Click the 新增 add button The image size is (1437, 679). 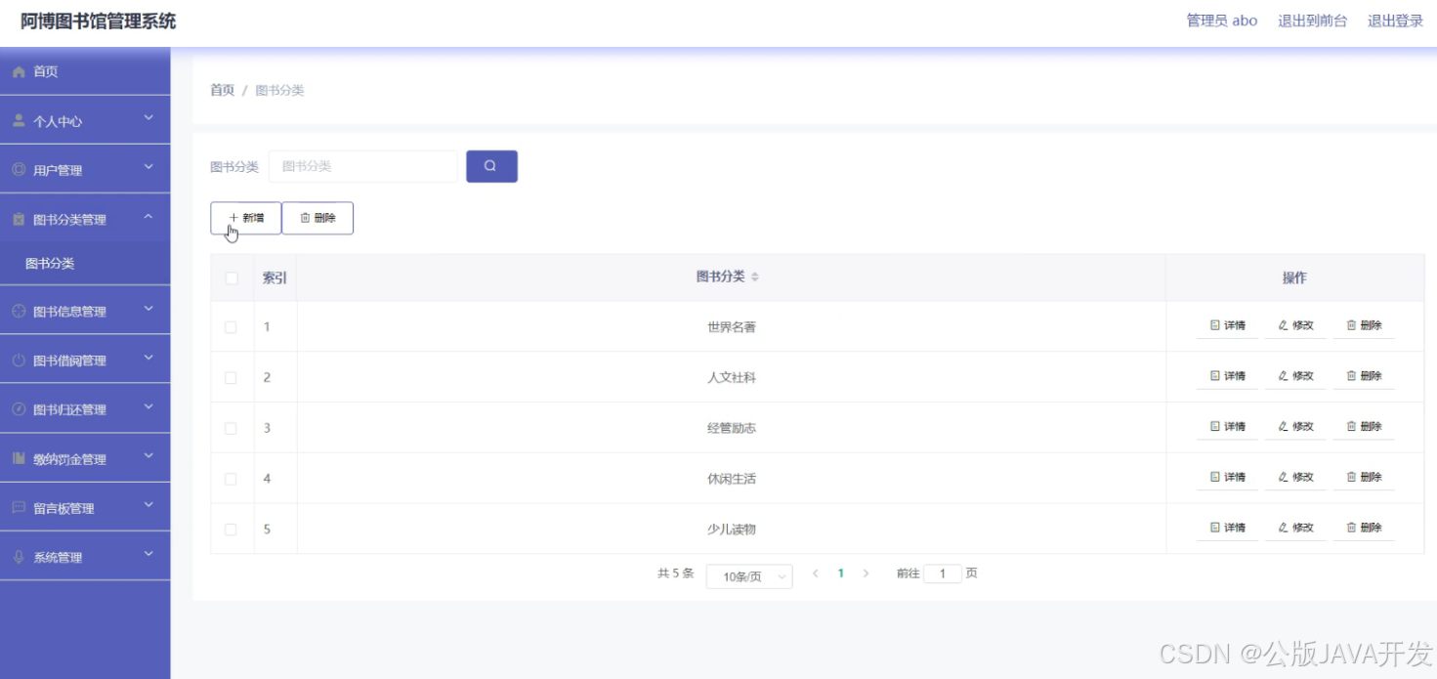point(246,218)
